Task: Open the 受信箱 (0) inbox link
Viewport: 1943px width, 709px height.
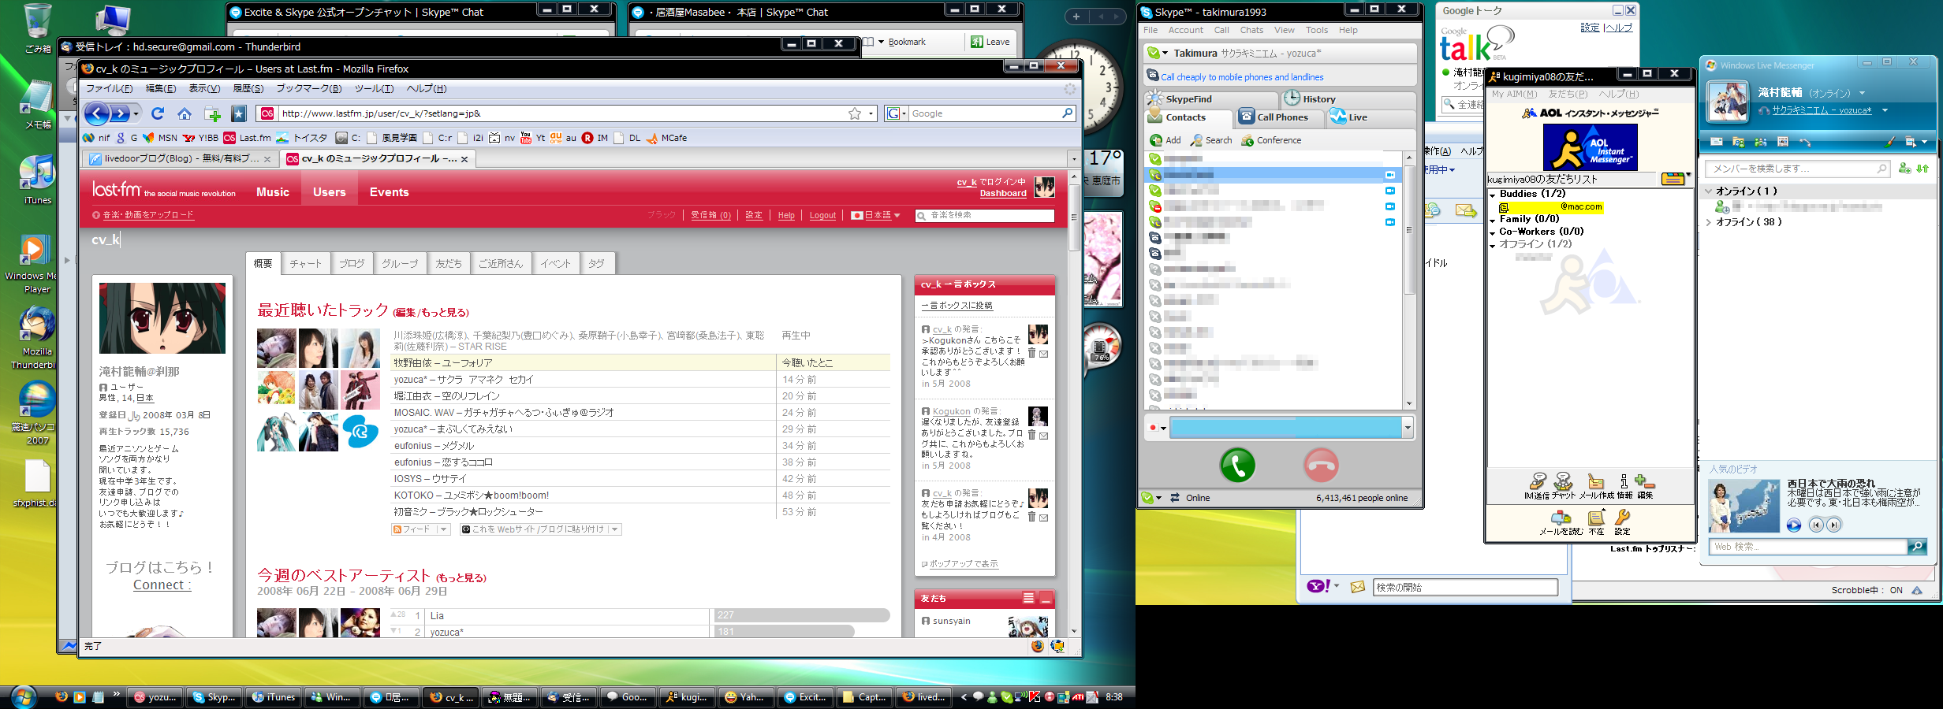Action: [710, 215]
